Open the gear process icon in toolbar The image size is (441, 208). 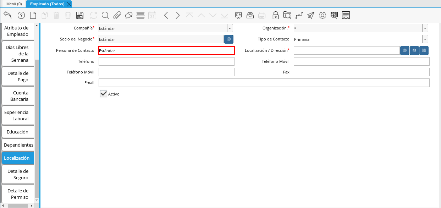(322, 15)
